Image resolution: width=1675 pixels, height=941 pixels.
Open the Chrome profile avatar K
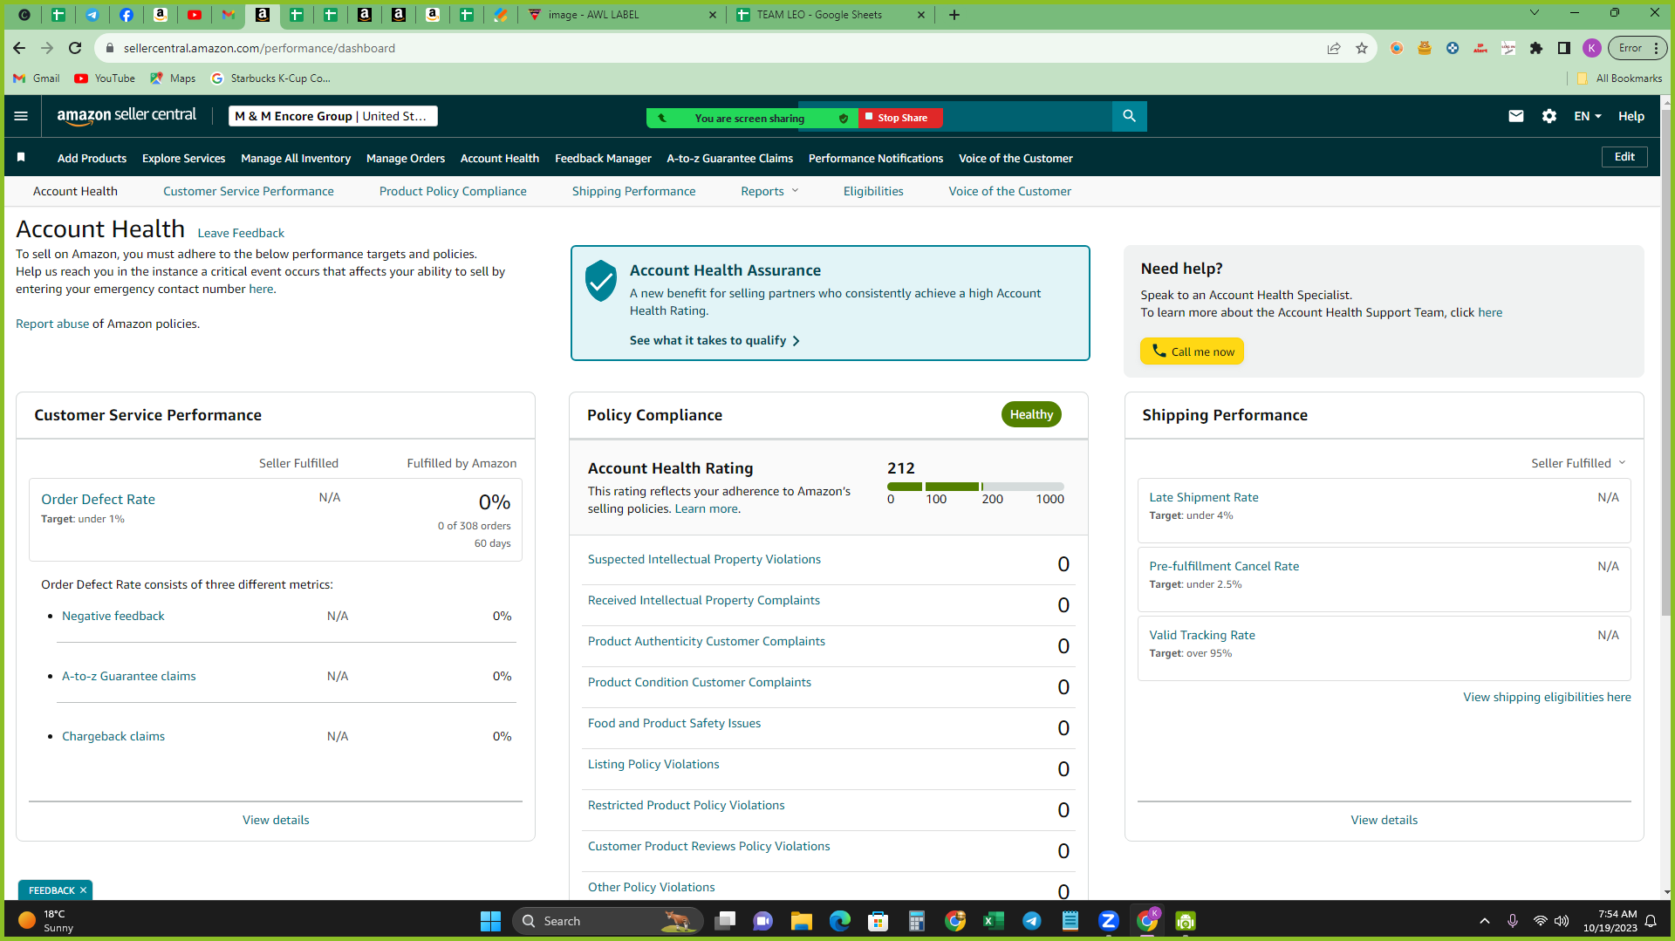1592,48
